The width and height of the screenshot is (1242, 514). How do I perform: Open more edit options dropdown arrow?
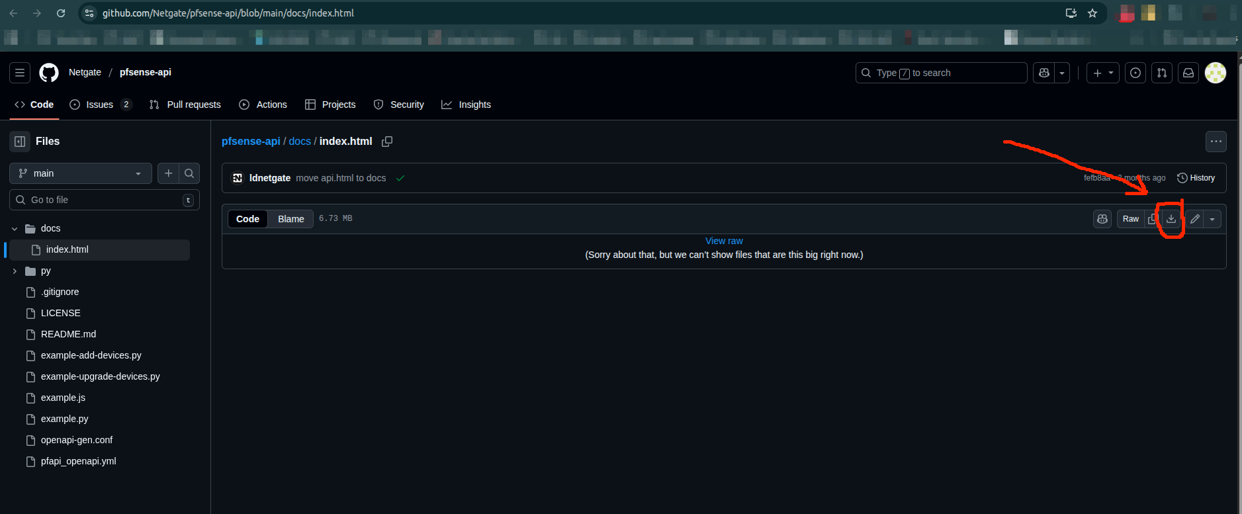(x=1212, y=219)
